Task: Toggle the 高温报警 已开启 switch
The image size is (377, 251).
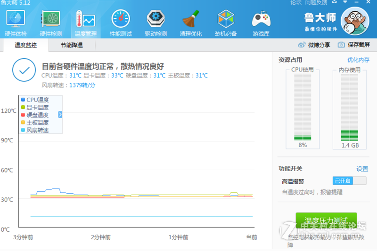Action: coord(349,181)
